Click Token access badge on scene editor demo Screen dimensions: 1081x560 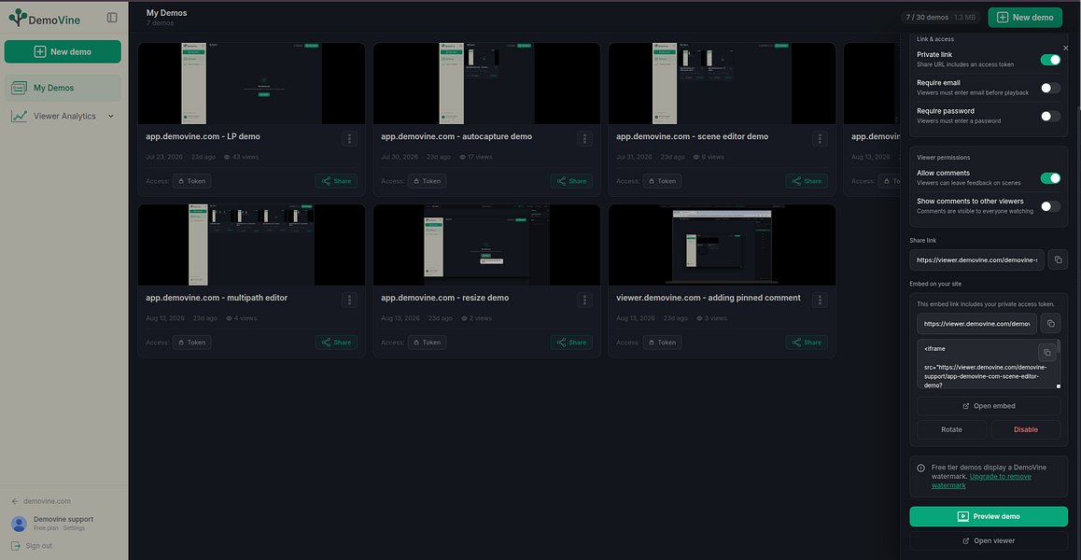(x=662, y=181)
